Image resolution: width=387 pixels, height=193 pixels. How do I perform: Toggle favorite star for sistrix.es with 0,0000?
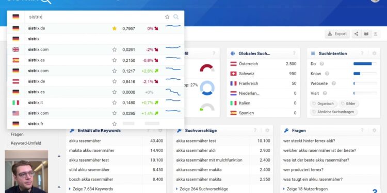[114, 92]
